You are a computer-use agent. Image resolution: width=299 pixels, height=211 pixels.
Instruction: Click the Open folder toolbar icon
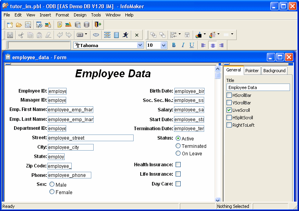pos(19,25)
